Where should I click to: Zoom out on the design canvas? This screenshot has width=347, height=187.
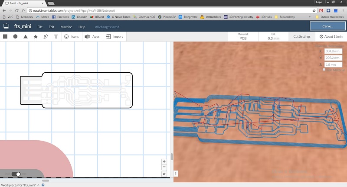coord(164,167)
